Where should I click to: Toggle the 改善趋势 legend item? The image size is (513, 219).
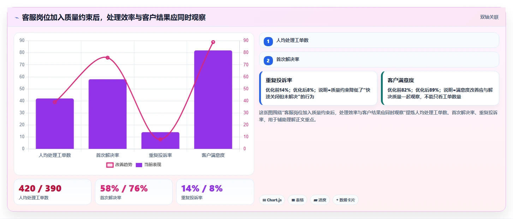[x=119, y=165]
